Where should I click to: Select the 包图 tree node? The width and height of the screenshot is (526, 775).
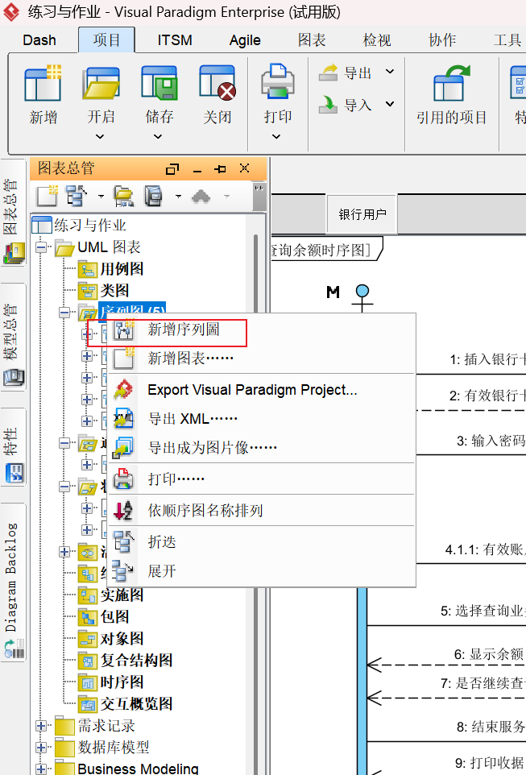(114, 617)
